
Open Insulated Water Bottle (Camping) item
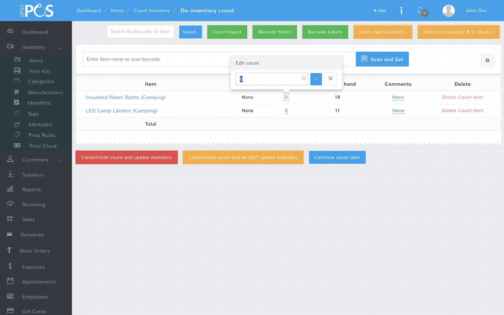(125, 97)
